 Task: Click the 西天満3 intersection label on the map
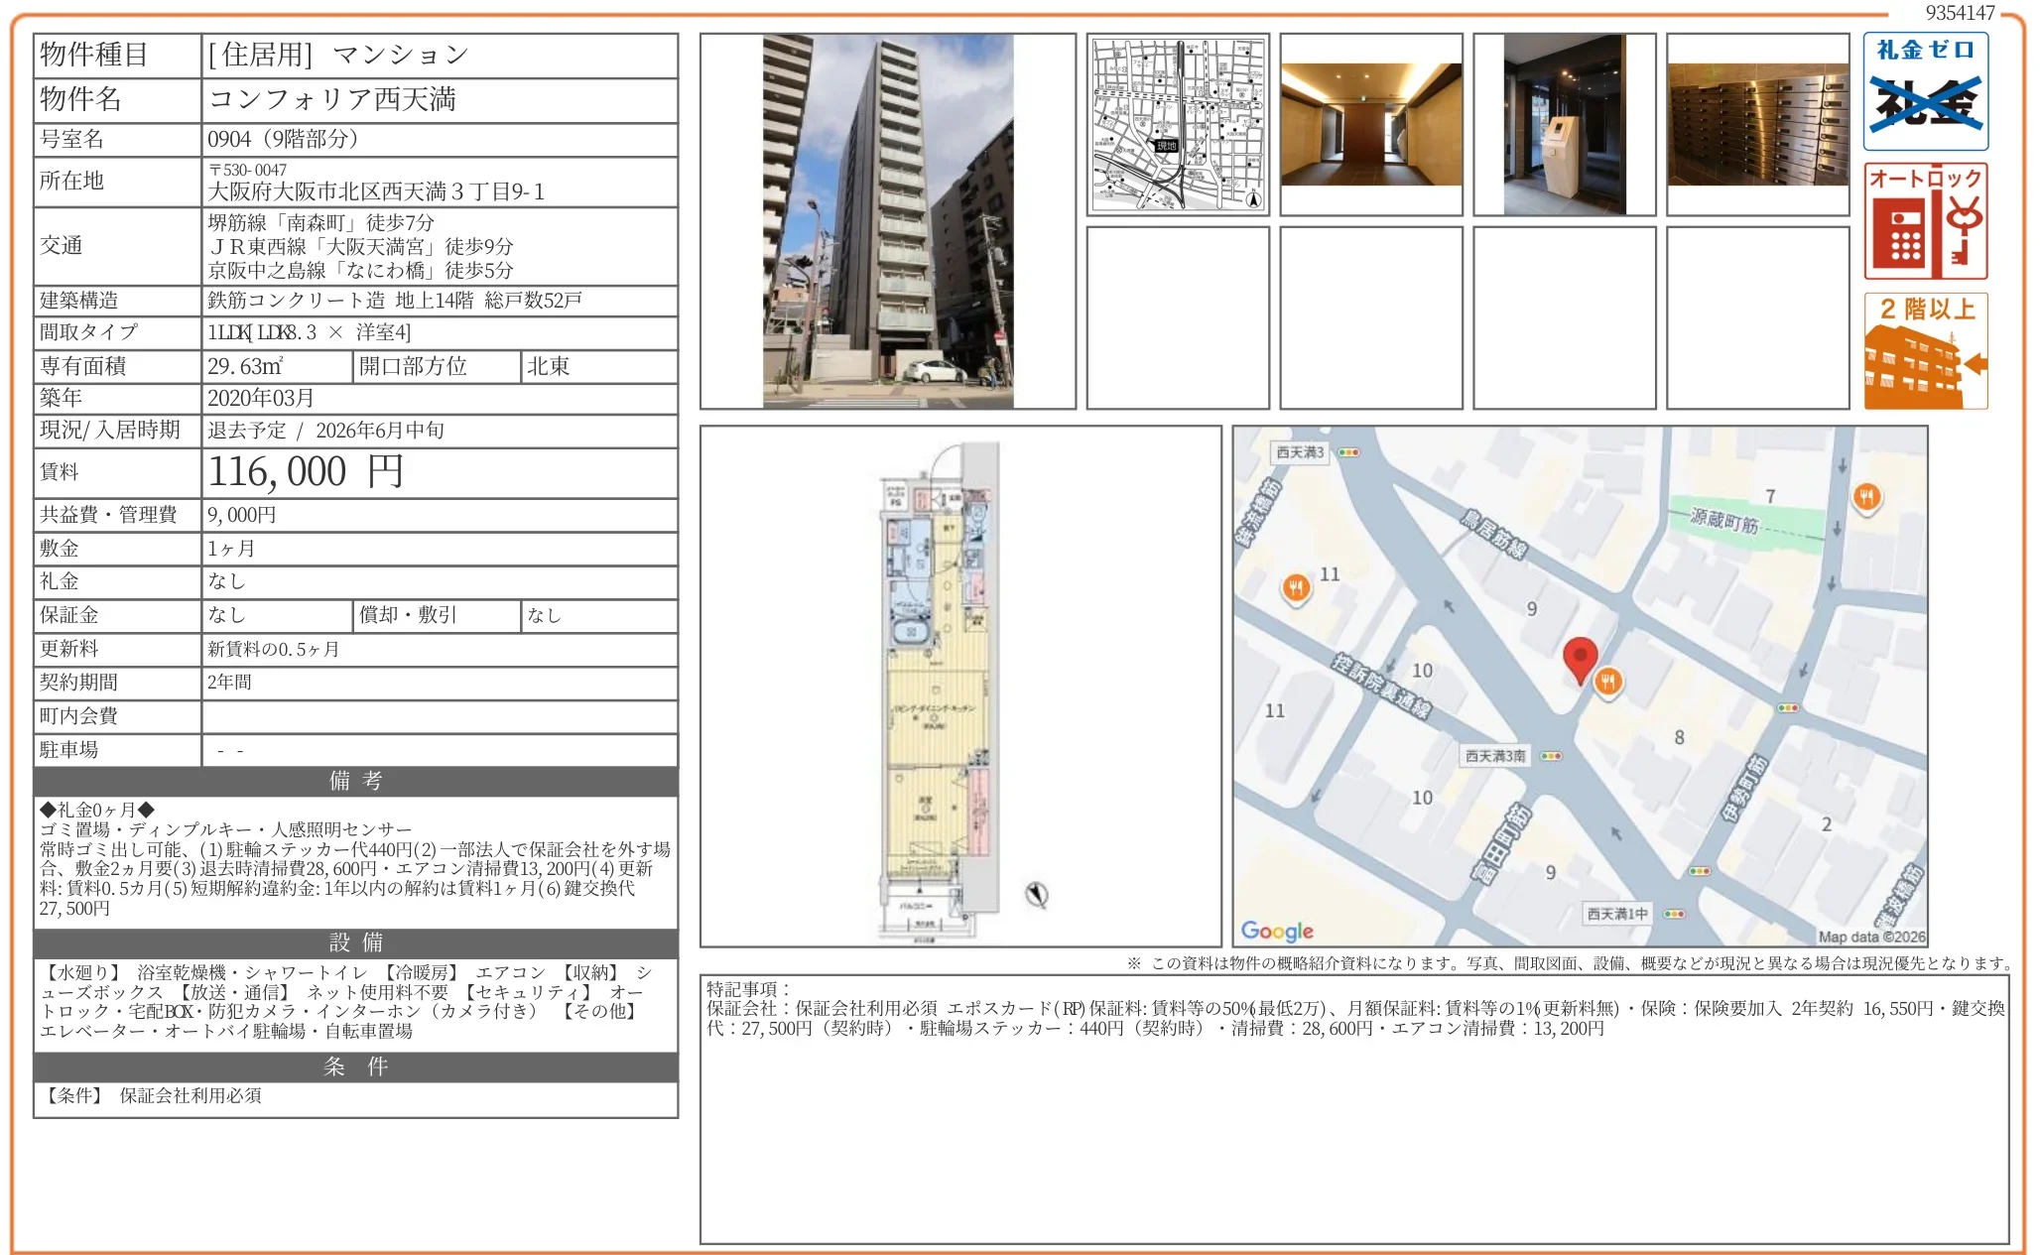click(1300, 452)
